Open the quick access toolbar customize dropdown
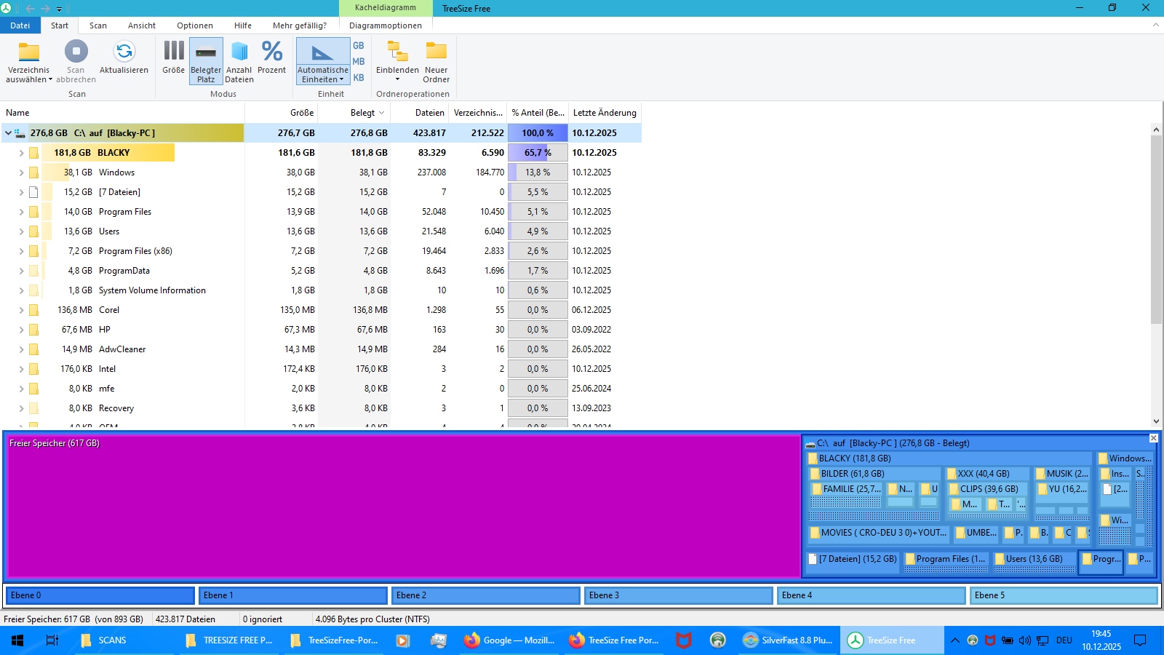1164x655 pixels. 60,9
